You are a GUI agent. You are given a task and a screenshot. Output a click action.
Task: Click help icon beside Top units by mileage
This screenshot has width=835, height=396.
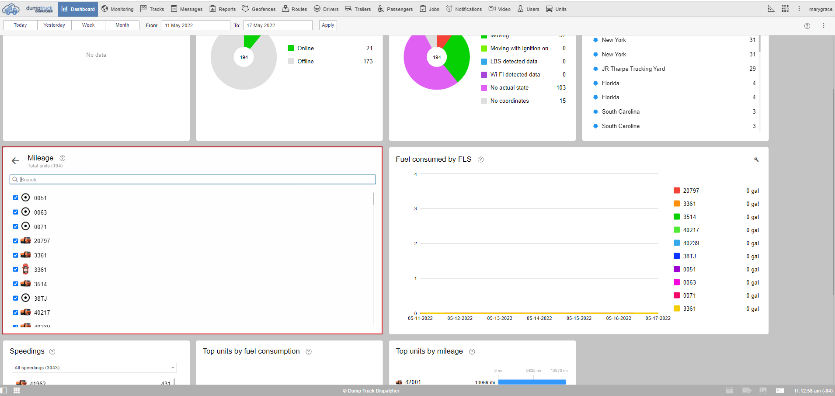472,352
